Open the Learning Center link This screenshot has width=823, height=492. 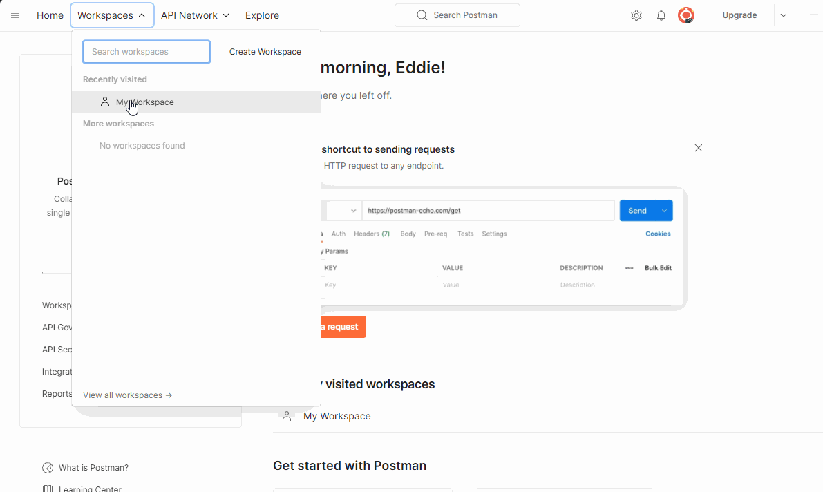click(x=90, y=489)
